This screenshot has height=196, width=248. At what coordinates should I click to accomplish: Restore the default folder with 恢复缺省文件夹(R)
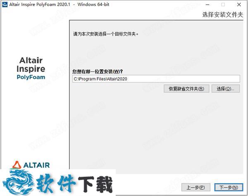pyautogui.click(x=186, y=89)
